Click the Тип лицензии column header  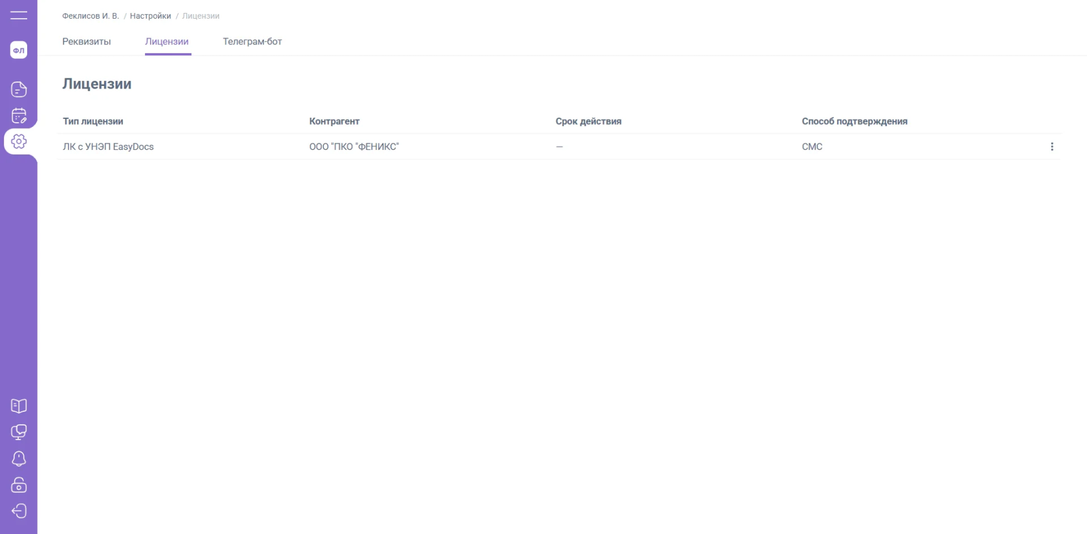(93, 122)
